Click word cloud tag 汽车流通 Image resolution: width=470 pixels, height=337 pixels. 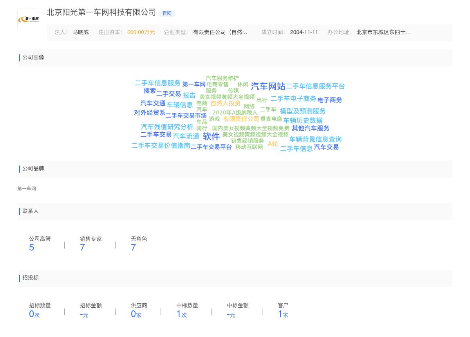point(186,136)
